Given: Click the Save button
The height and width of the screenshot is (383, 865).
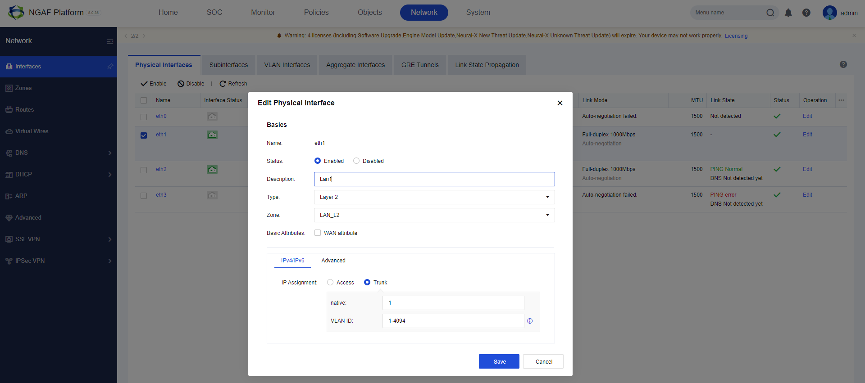Looking at the screenshot, I should (x=499, y=361).
